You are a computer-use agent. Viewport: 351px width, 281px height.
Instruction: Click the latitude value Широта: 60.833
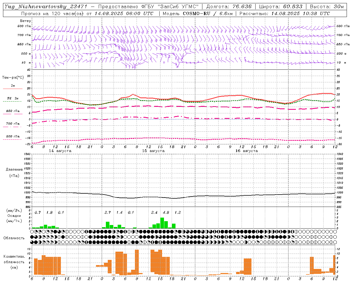(x=281, y=7)
